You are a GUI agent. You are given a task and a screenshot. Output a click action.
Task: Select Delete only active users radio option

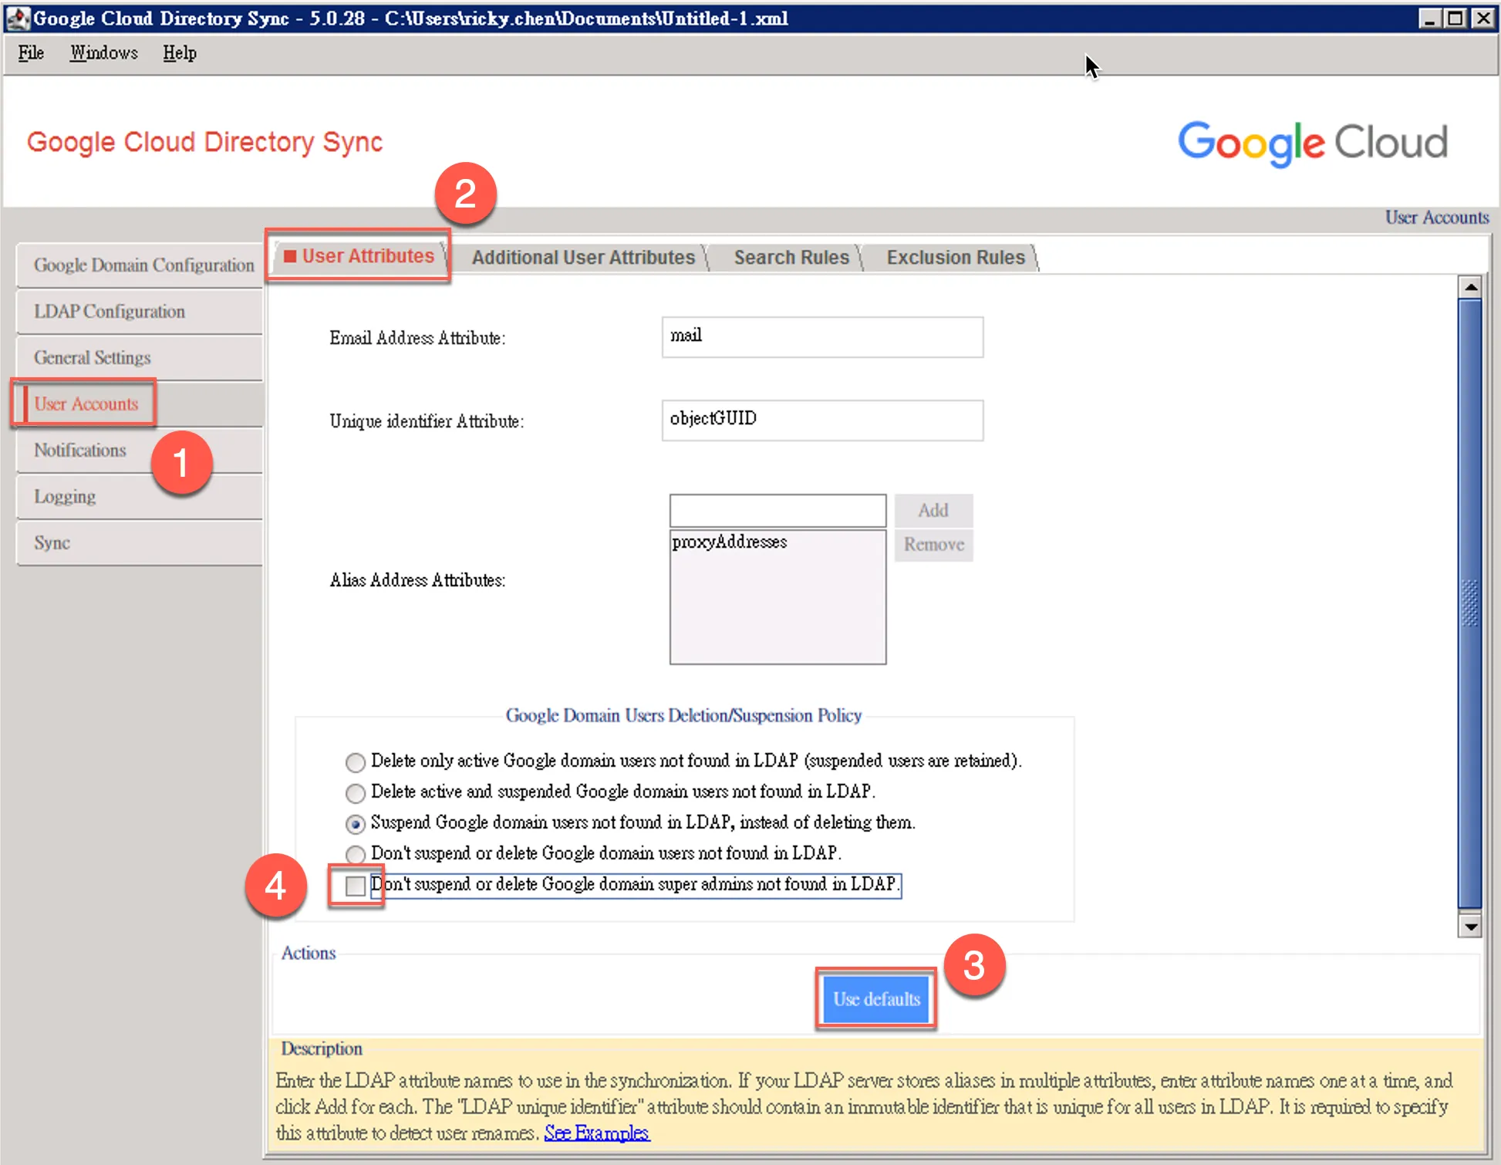(355, 762)
